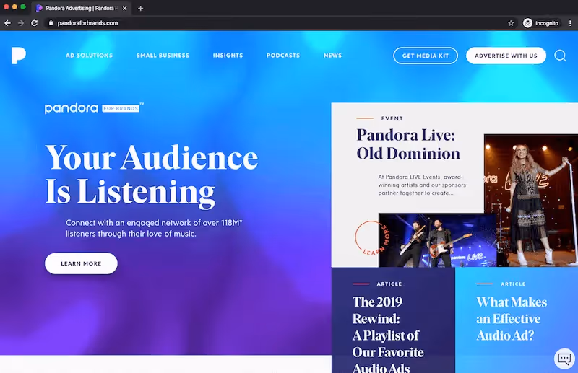The image size is (578, 373).
Task: View site info via the padlock icon
Action: click(51, 23)
